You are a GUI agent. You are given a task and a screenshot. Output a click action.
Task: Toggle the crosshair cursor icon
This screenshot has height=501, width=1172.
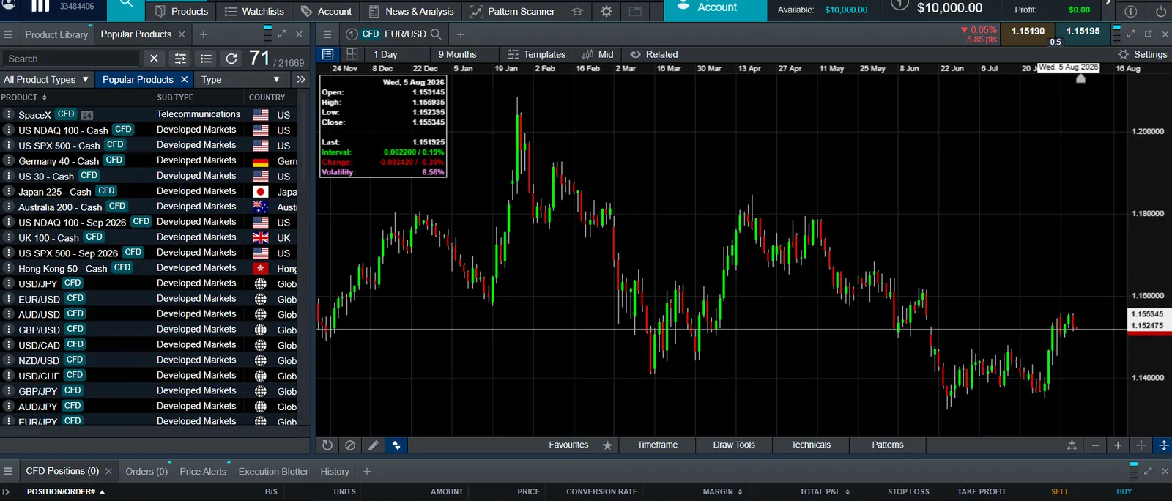coord(1141,445)
